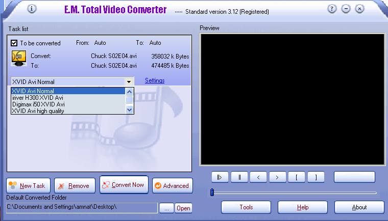Close the Total Video Converter window
The height and width of the screenshot is (221, 388).
coord(359,9)
